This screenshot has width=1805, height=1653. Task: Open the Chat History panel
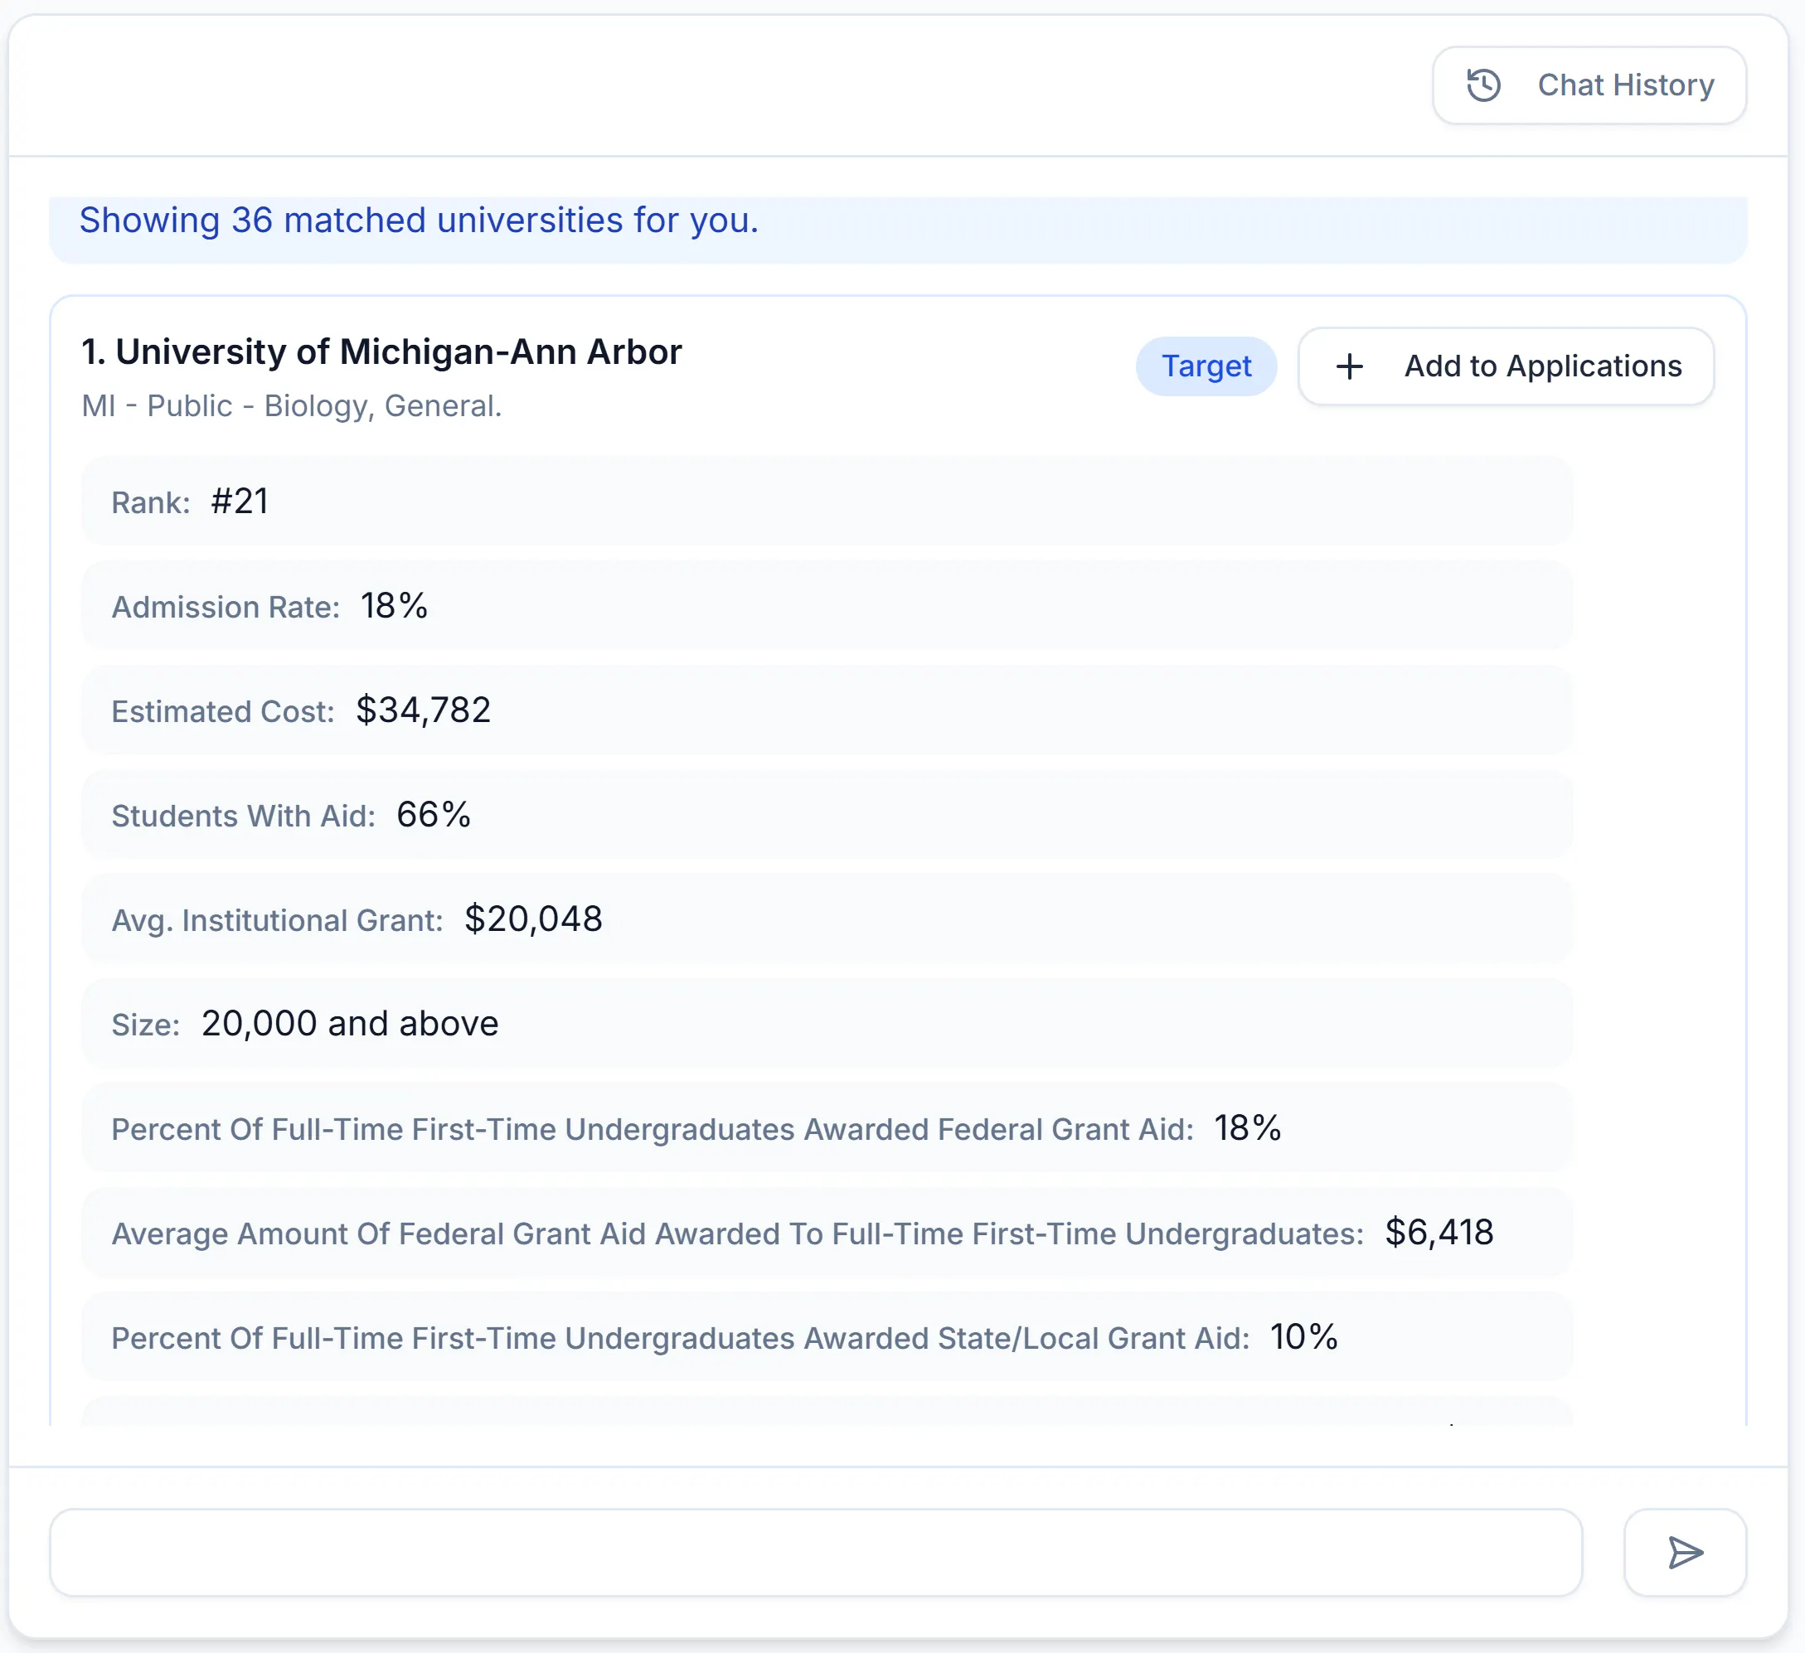point(1589,85)
